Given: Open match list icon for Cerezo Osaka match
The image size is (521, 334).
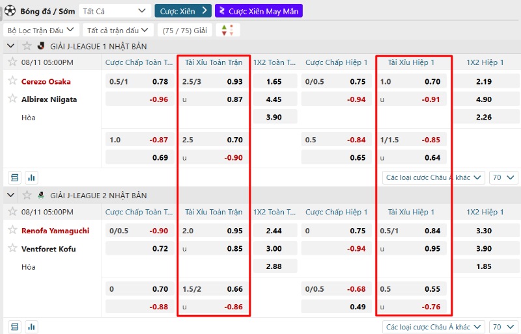Looking at the screenshot, I should (x=14, y=177).
